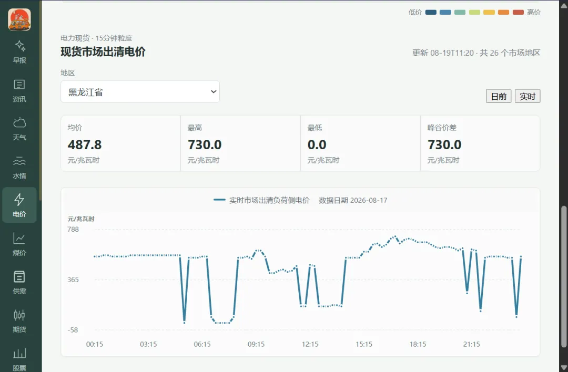Click the orange legend swatch
568x372 pixels.
[x=503, y=12]
